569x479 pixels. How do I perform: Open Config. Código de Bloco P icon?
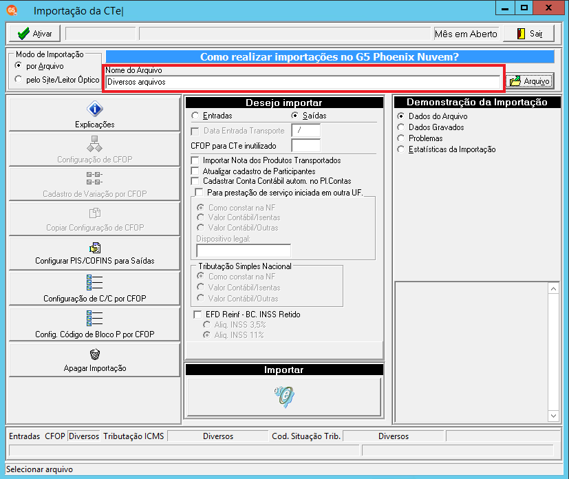(x=95, y=318)
